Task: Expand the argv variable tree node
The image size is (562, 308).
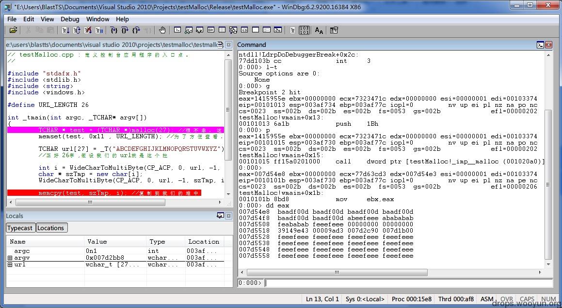Action: [x=10, y=258]
